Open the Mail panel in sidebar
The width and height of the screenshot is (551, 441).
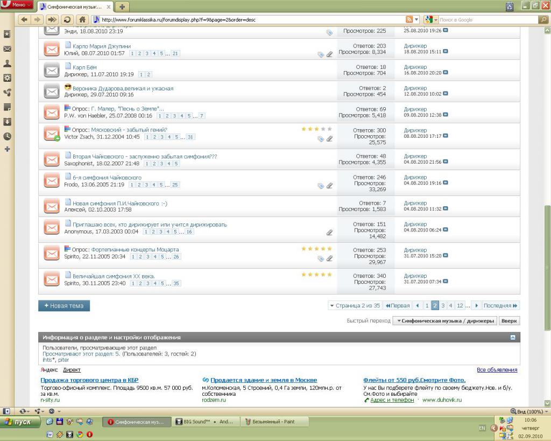(x=7, y=48)
